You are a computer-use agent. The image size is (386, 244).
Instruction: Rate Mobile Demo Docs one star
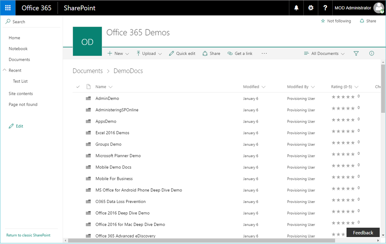333,166
